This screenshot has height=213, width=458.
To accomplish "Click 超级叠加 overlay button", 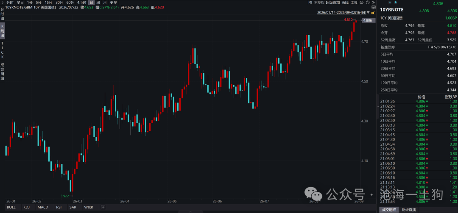I will coord(333,3).
